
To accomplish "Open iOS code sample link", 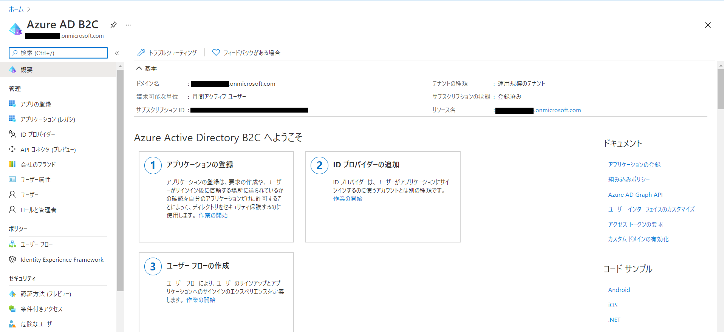I will tap(613, 305).
